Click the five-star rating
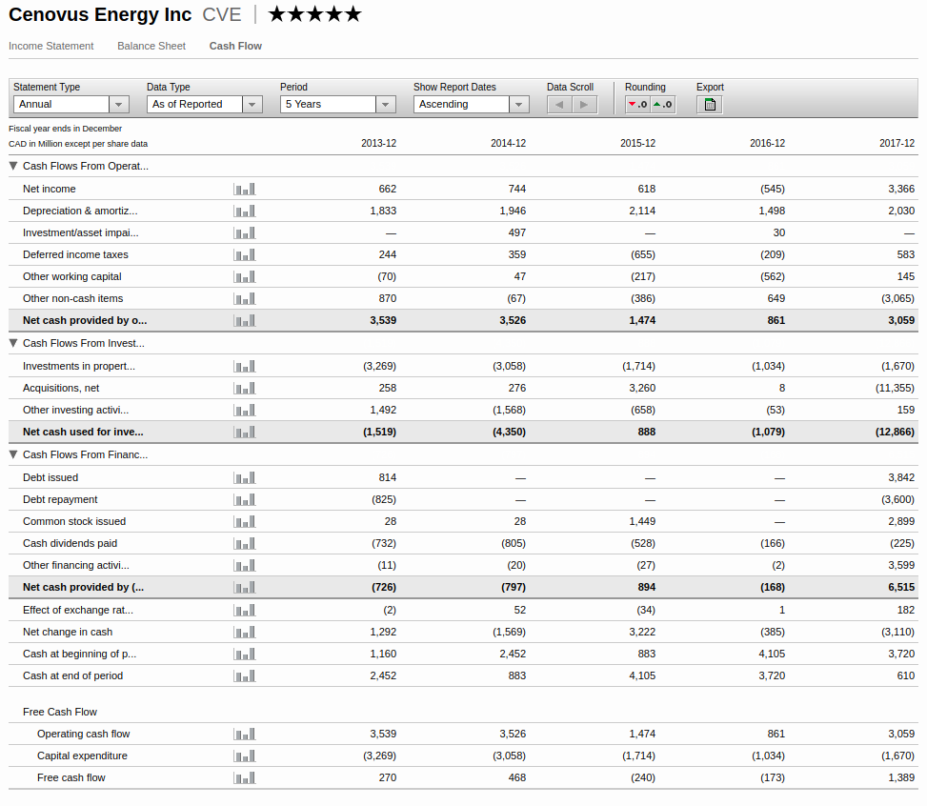 point(314,14)
